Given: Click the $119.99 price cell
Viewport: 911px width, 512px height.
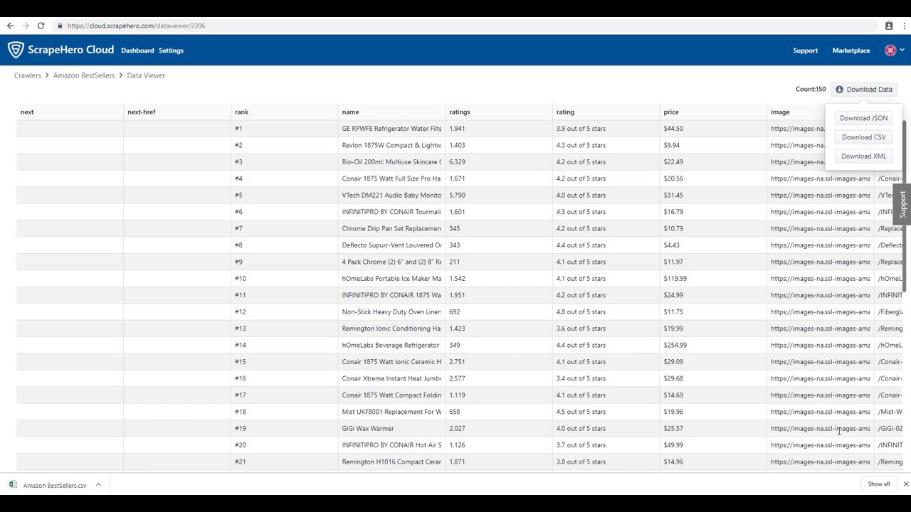Looking at the screenshot, I should click(713, 279).
